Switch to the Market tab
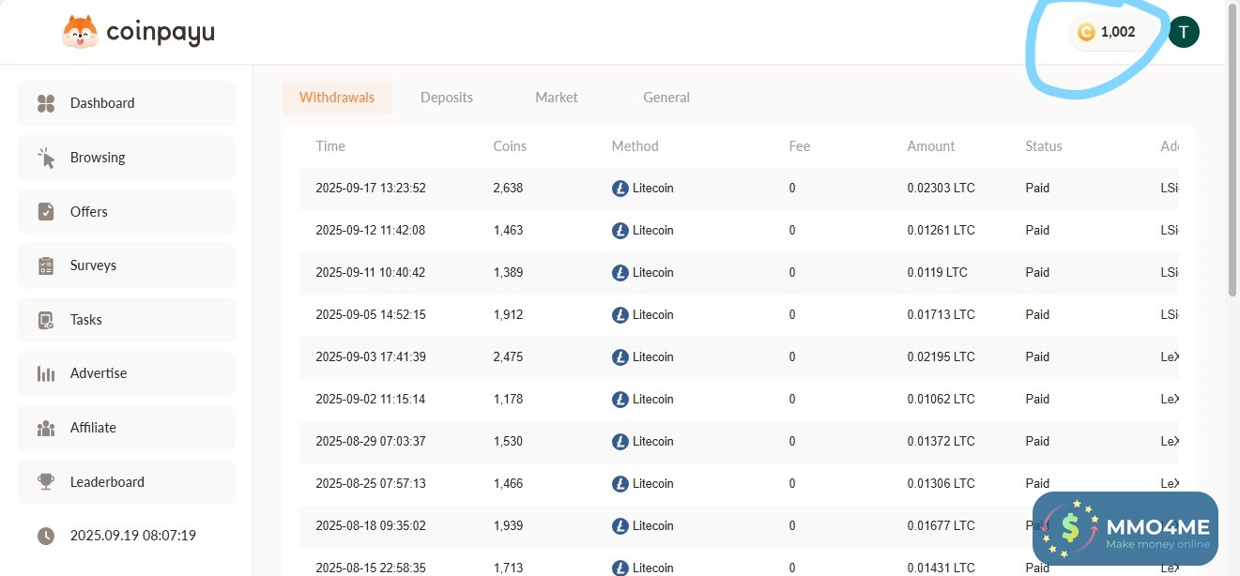 point(557,98)
